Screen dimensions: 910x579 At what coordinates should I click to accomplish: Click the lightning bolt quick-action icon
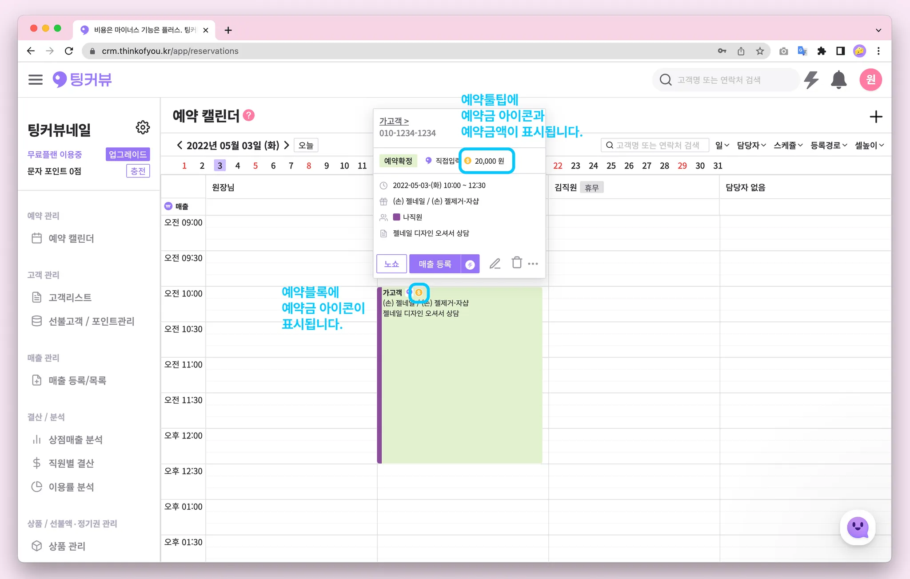point(811,80)
